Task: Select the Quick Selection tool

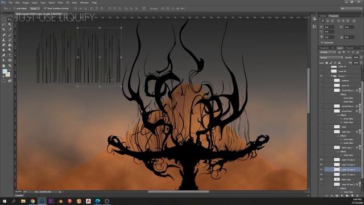Action: click(10, 24)
